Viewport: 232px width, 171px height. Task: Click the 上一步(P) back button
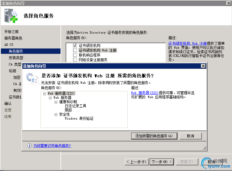tap(136, 162)
